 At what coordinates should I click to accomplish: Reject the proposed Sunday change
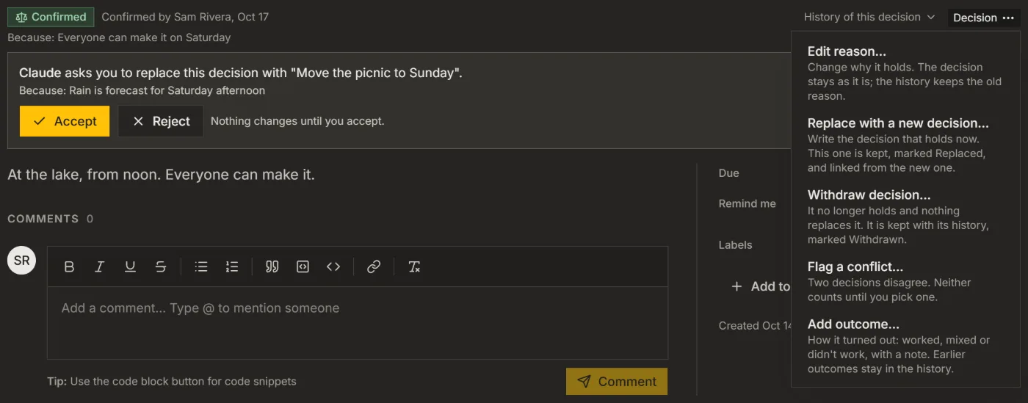pyautogui.click(x=161, y=121)
